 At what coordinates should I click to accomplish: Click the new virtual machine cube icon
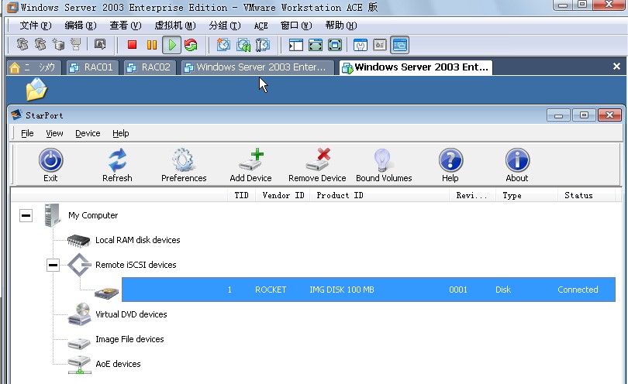point(58,44)
